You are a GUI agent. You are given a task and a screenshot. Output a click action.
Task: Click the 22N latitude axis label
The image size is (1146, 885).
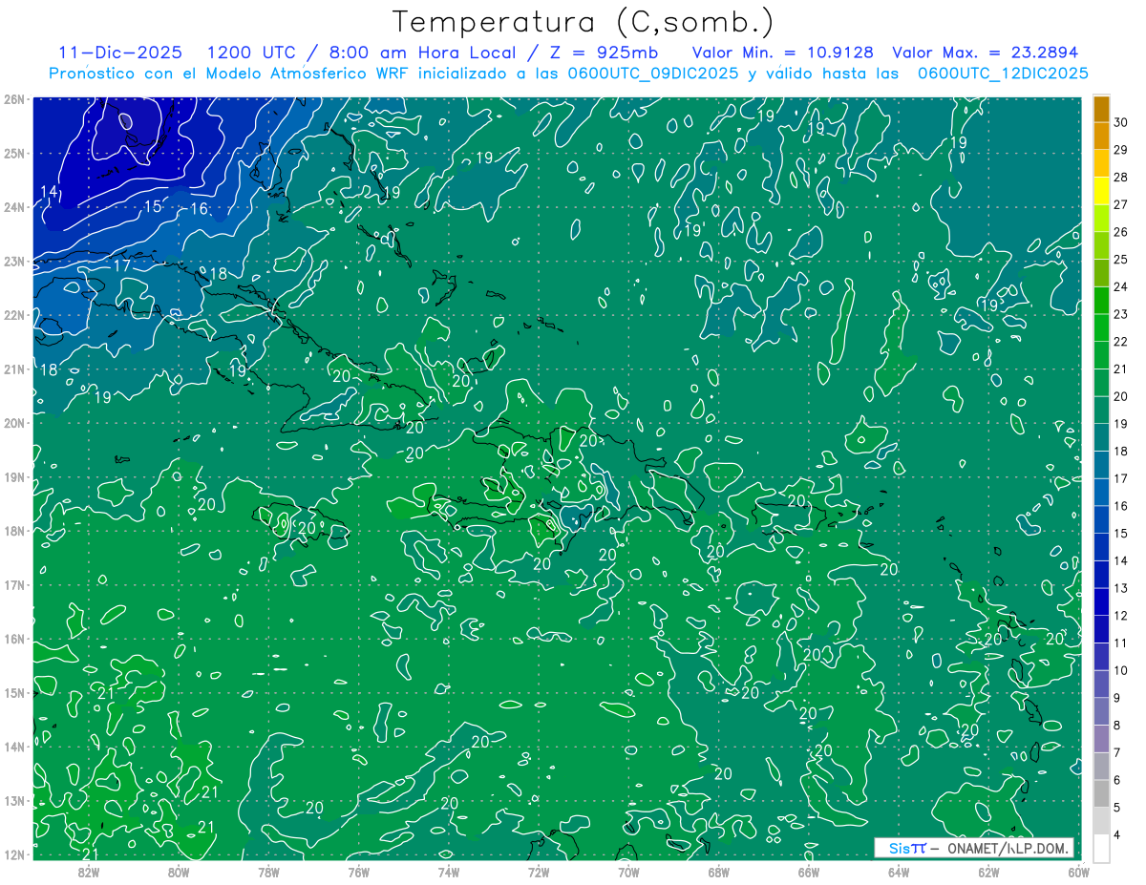click(14, 315)
